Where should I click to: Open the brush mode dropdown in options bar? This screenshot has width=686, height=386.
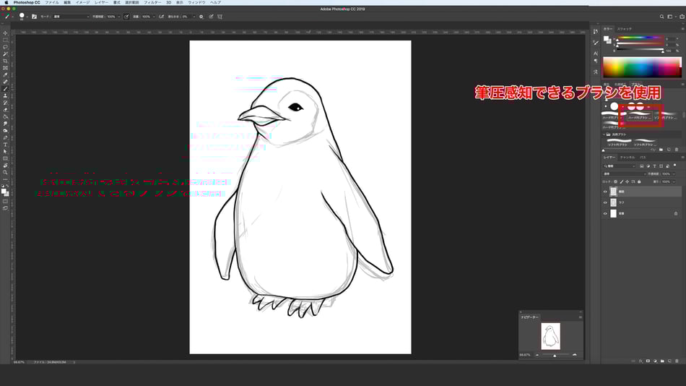(x=70, y=16)
